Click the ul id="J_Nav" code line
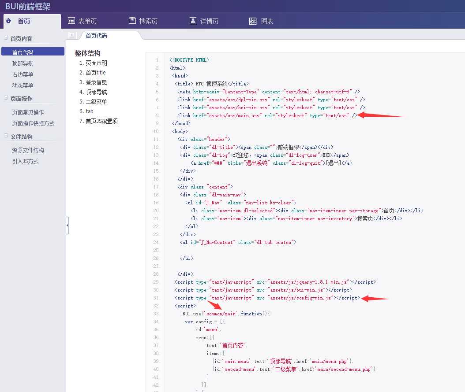 coord(241,203)
